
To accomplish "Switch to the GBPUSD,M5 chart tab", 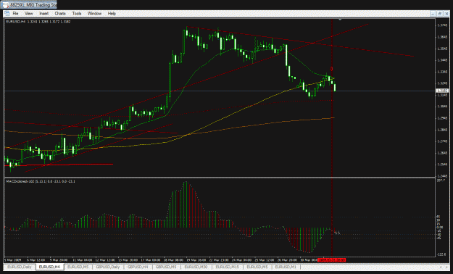I will tap(167, 267).
